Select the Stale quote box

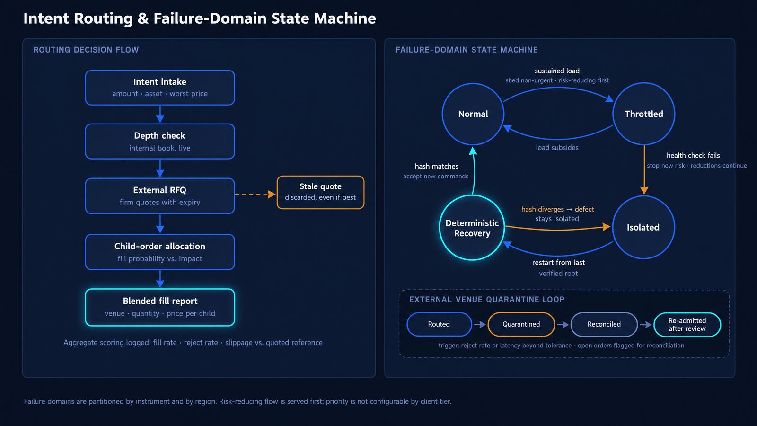pos(320,192)
